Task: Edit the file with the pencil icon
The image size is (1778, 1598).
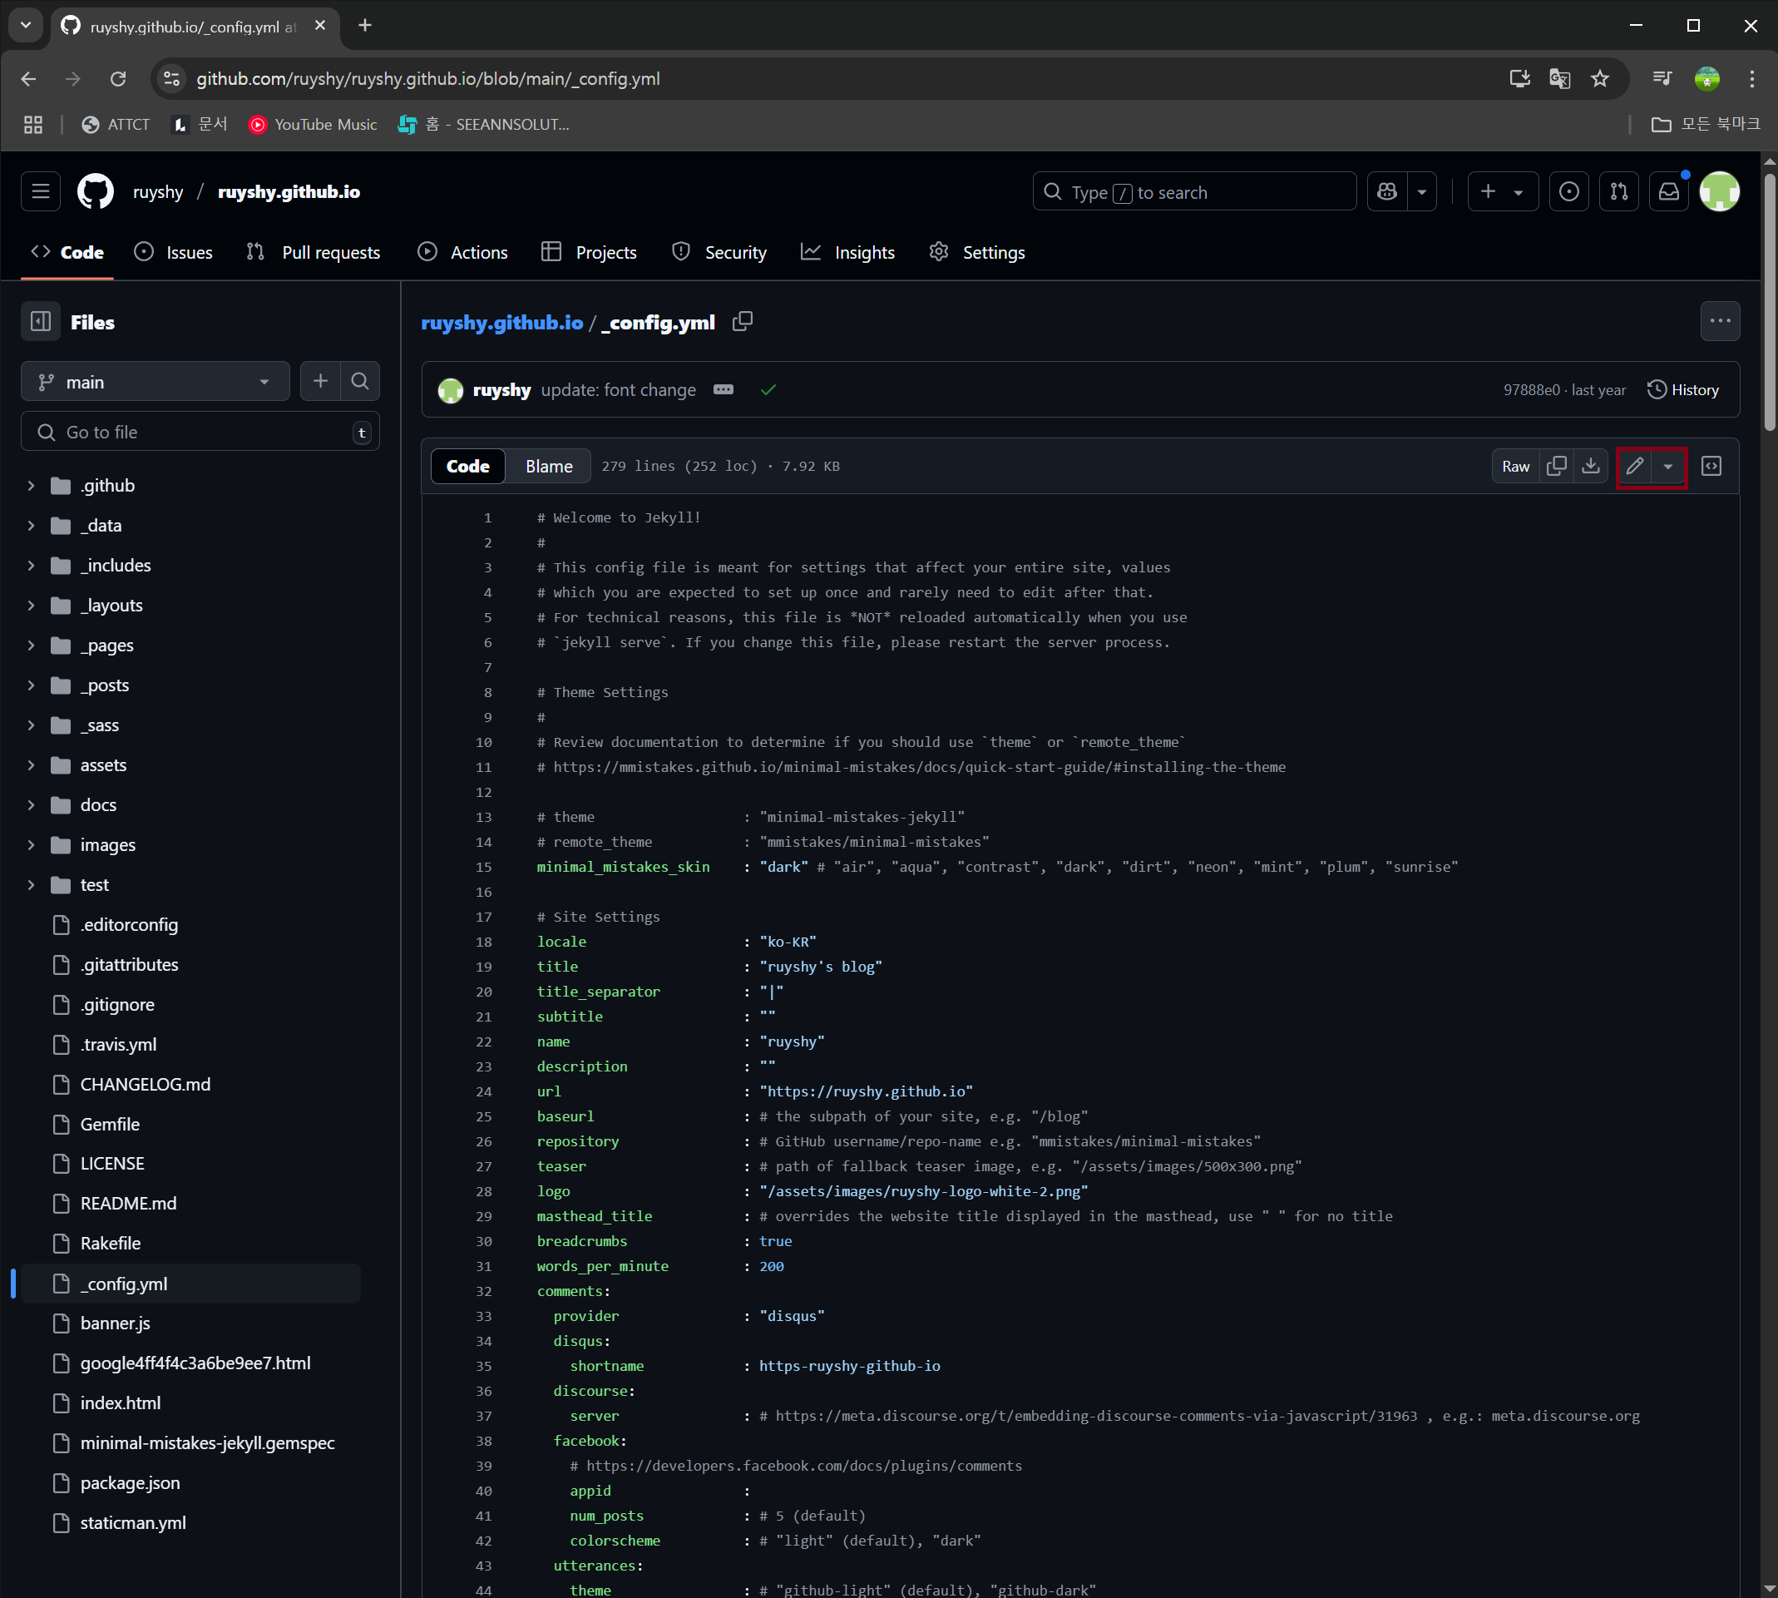Action: coord(1634,466)
